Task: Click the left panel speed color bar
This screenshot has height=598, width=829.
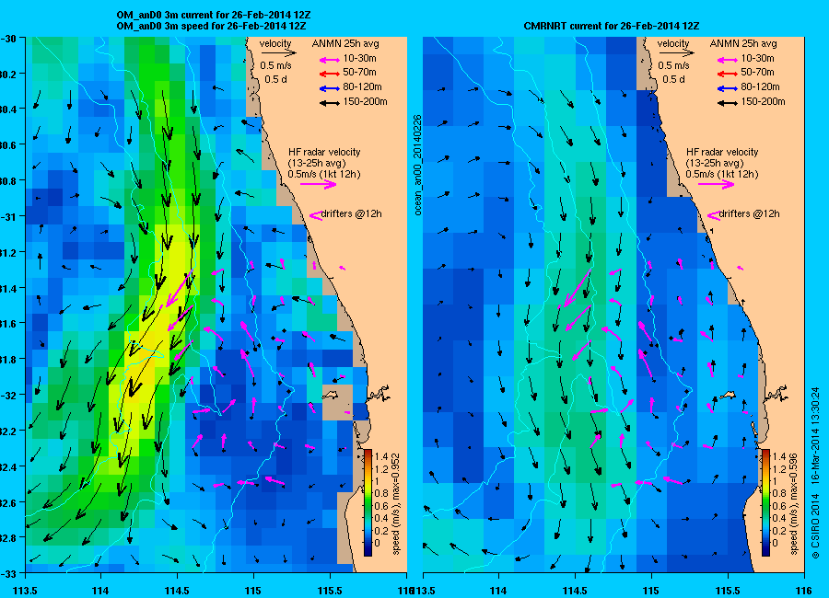Action: click(368, 502)
